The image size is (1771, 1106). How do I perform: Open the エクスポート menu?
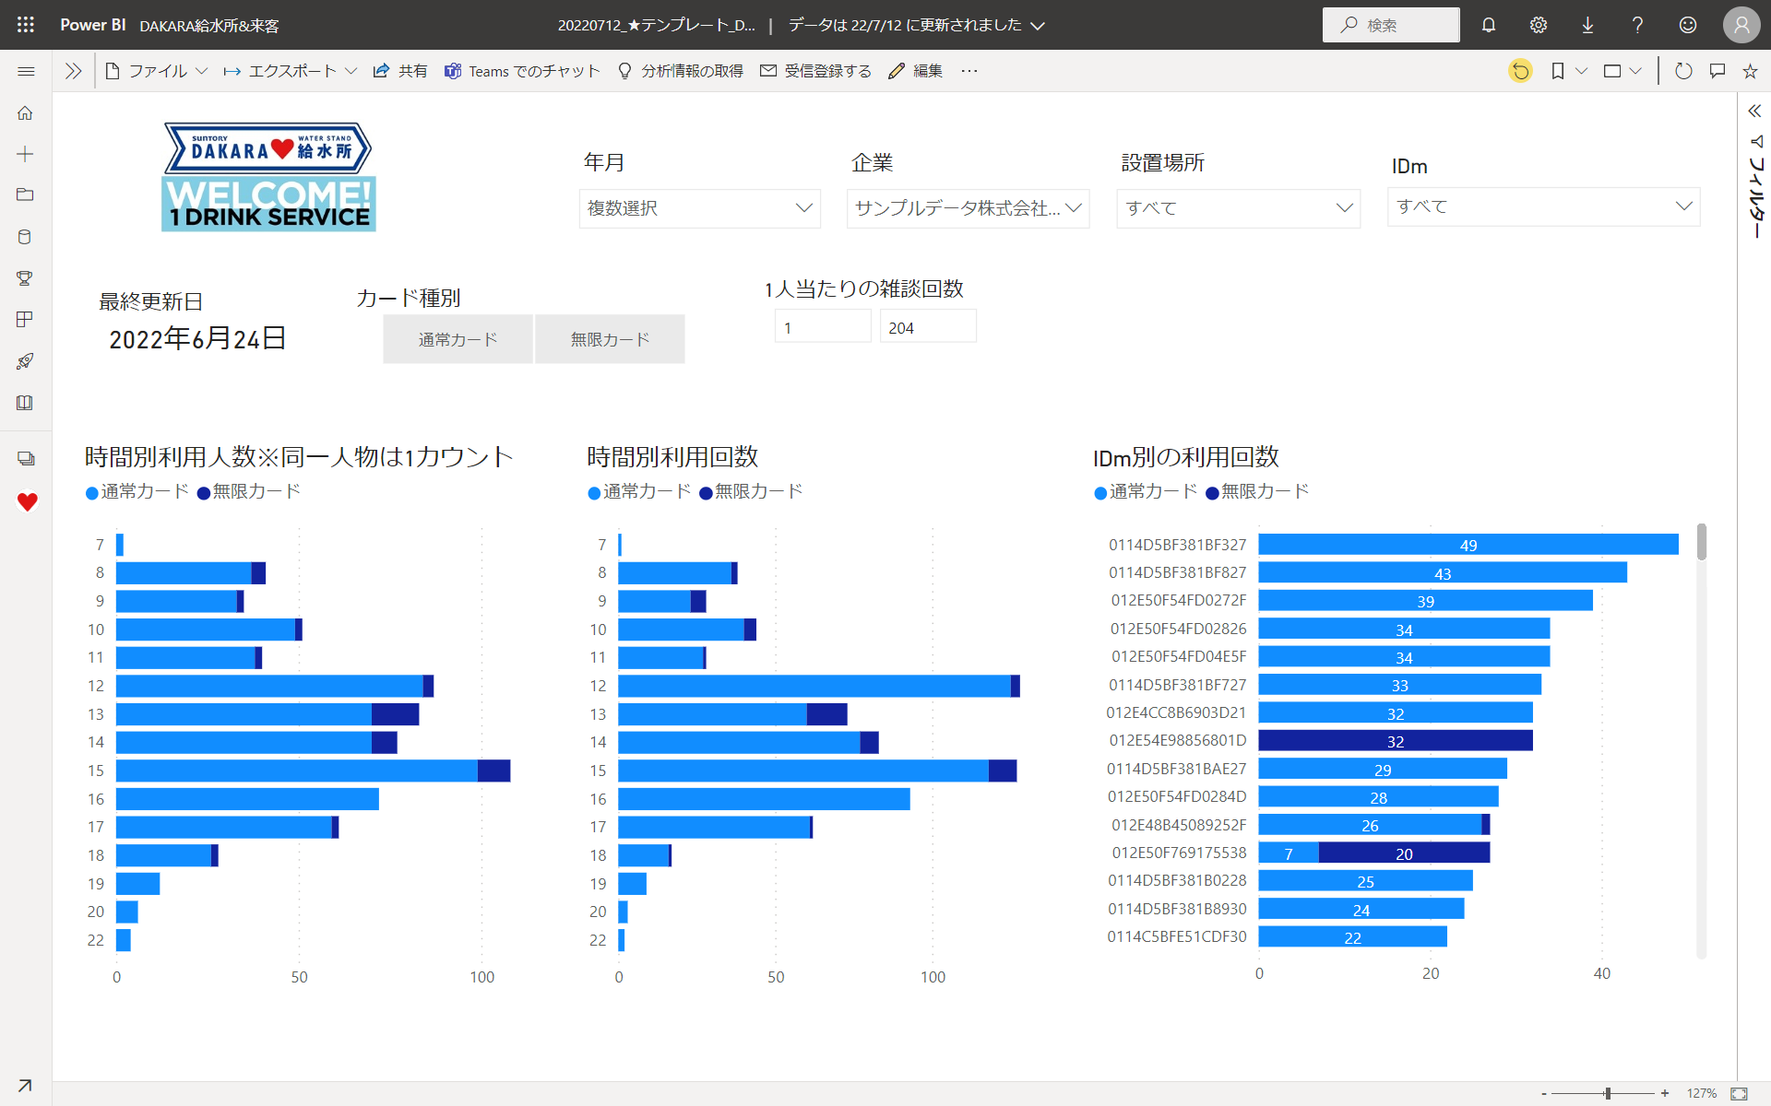coord(291,71)
